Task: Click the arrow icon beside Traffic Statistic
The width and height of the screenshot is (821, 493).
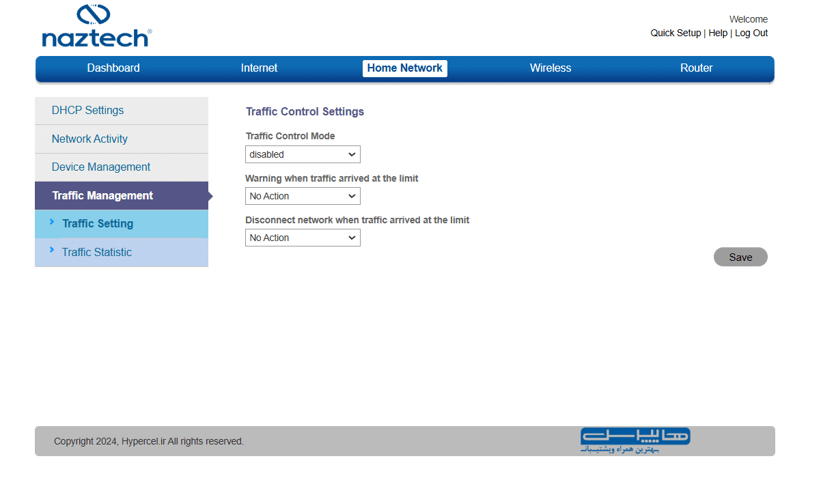Action: point(52,251)
